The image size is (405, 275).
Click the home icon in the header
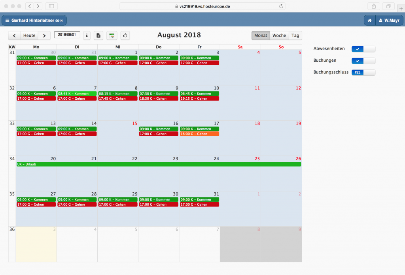tap(369, 20)
